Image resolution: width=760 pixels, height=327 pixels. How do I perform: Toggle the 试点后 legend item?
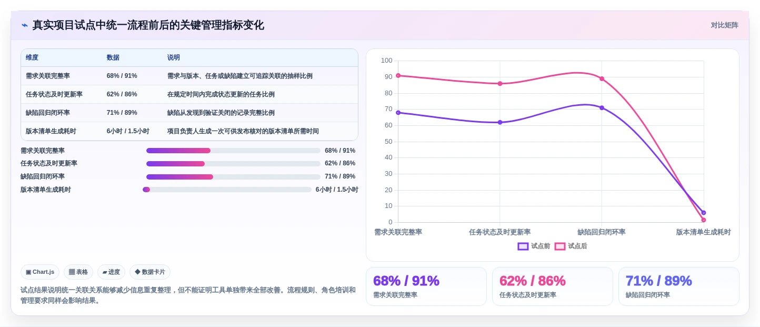571,246
